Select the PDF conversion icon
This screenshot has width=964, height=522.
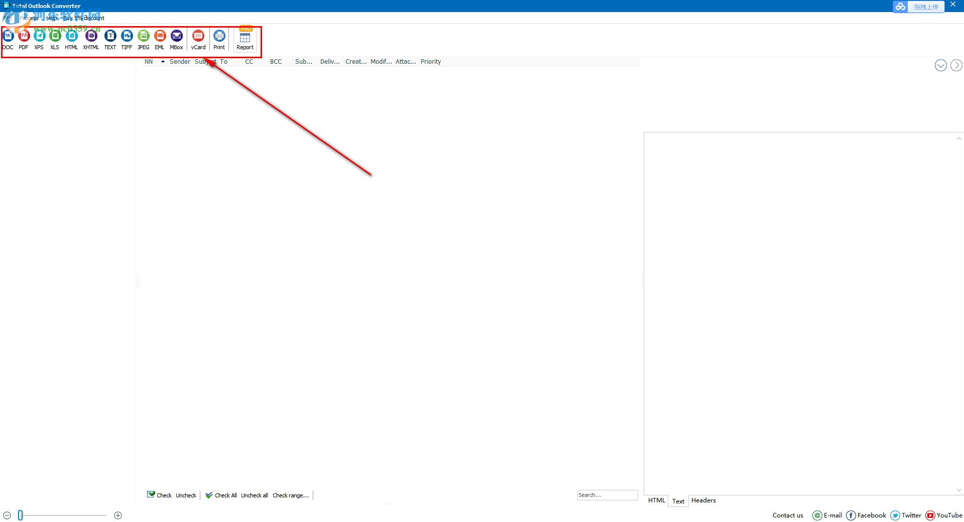click(x=24, y=39)
